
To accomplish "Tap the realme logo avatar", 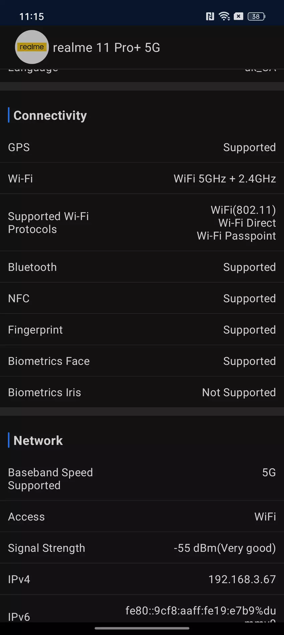I will click(32, 47).
